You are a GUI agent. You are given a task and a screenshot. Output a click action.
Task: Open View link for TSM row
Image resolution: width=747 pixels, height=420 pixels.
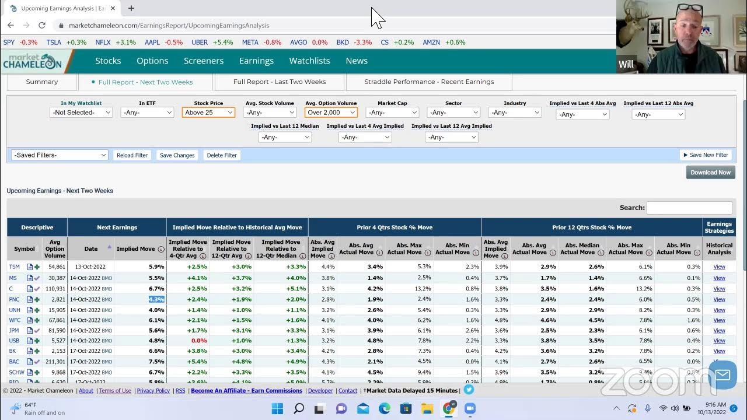pos(719,267)
